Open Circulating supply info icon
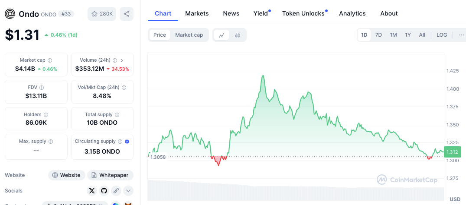The width and height of the screenshot is (466, 205). [120, 142]
